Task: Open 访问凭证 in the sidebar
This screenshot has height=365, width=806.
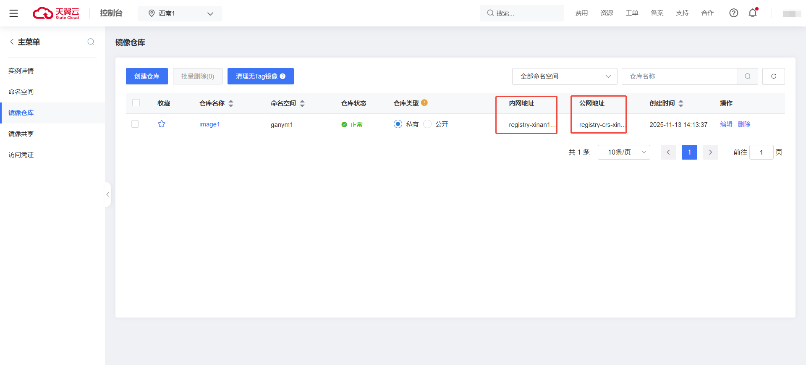Action: pyautogui.click(x=21, y=155)
